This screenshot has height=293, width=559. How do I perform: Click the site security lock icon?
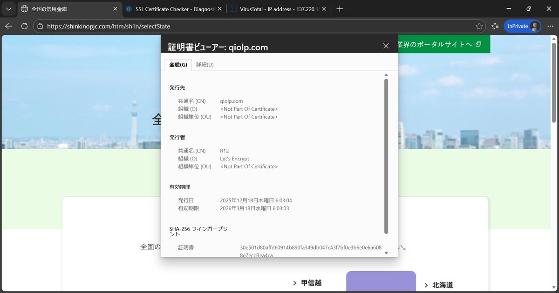tap(41, 26)
